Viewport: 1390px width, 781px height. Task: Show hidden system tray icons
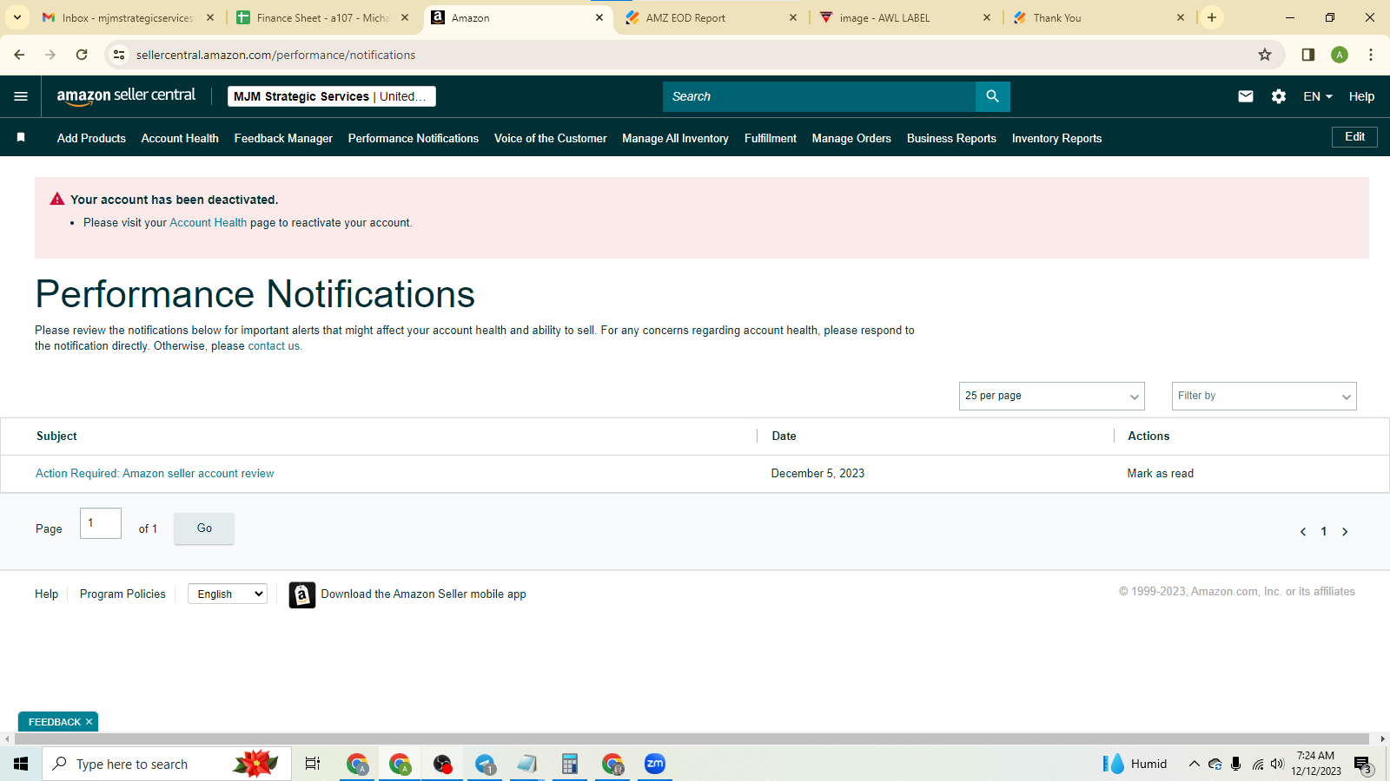[1194, 764]
